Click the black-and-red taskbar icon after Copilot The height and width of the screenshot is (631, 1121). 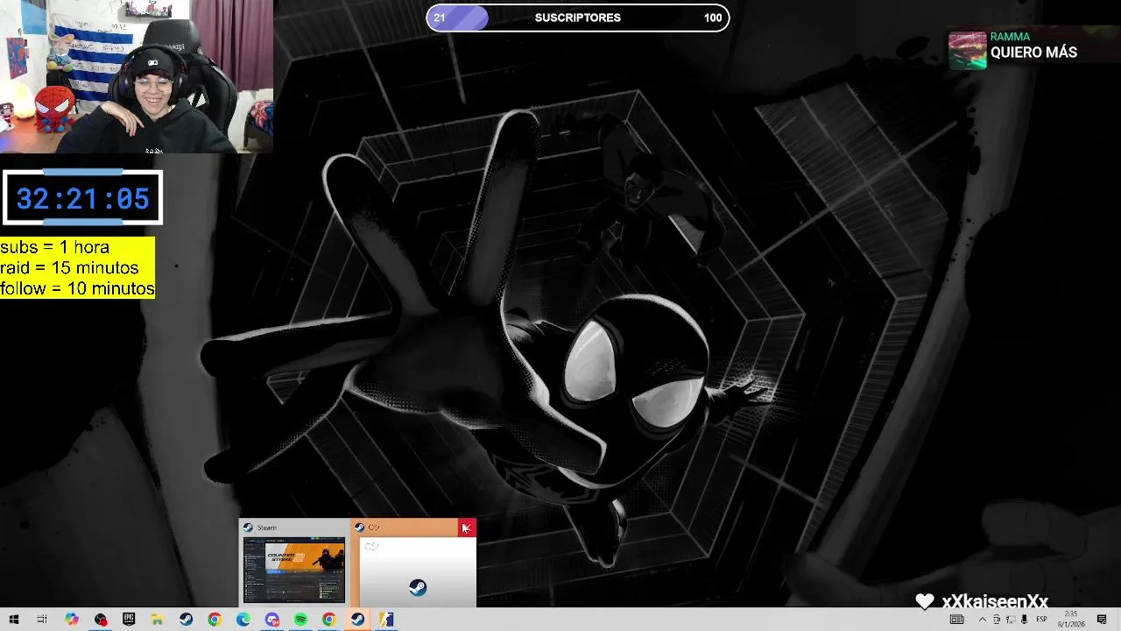pyautogui.click(x=101, y=620)
